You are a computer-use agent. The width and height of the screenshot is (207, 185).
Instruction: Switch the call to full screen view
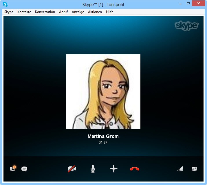(194, 169)
